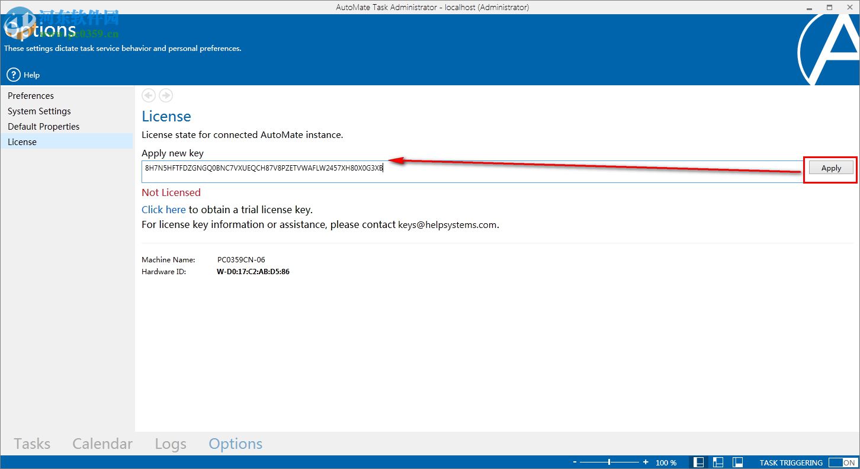
Task: Select License in the sidebar
Action: [x=66, y=142]
